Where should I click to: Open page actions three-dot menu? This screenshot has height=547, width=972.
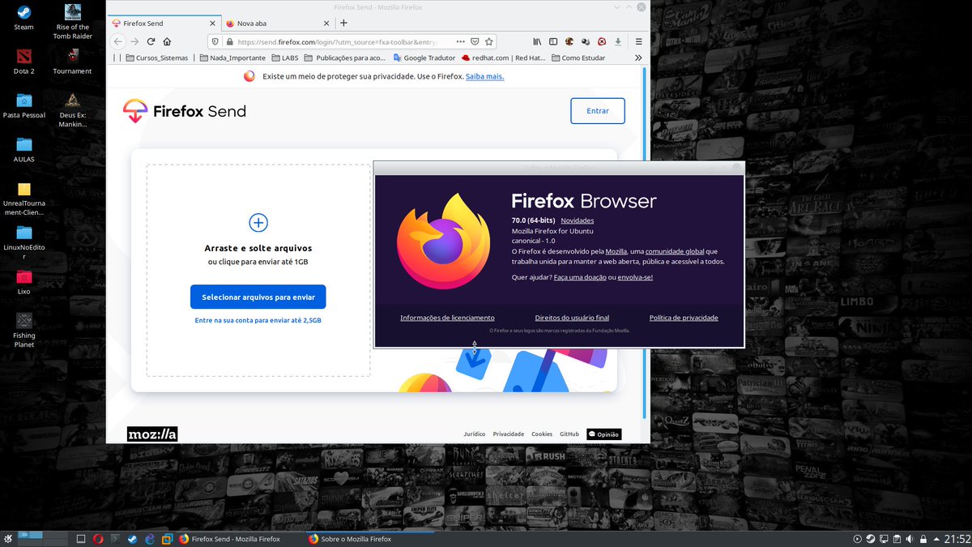coord(461,41)
